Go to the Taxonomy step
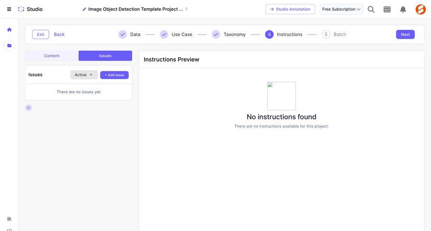 click(229, 34)
